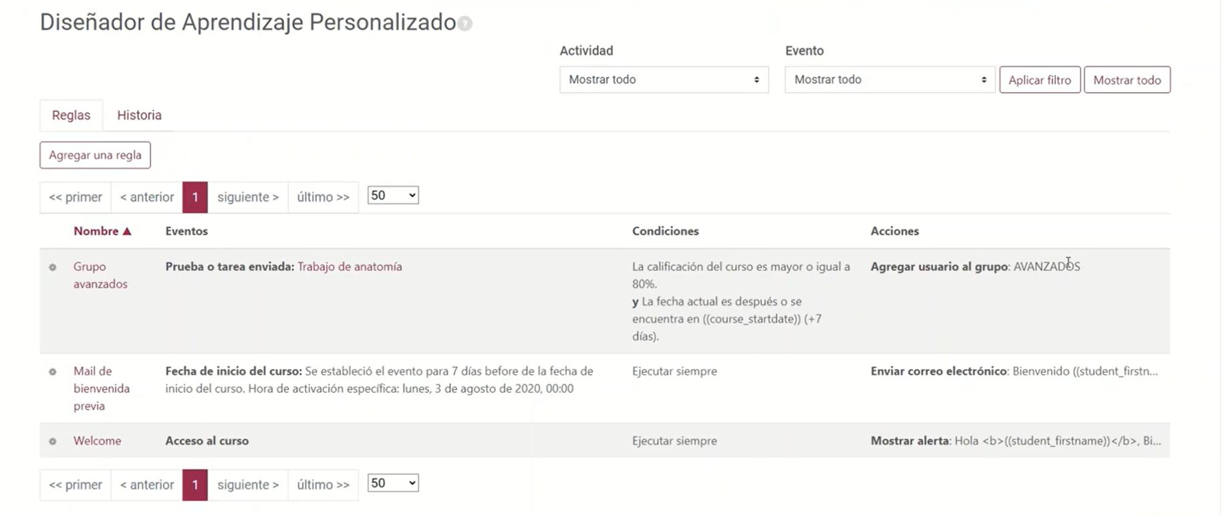This screenshot has height=515, width=1221.
Task: Jump to último page in bottom pagination
Action: (x=323, y=485)
